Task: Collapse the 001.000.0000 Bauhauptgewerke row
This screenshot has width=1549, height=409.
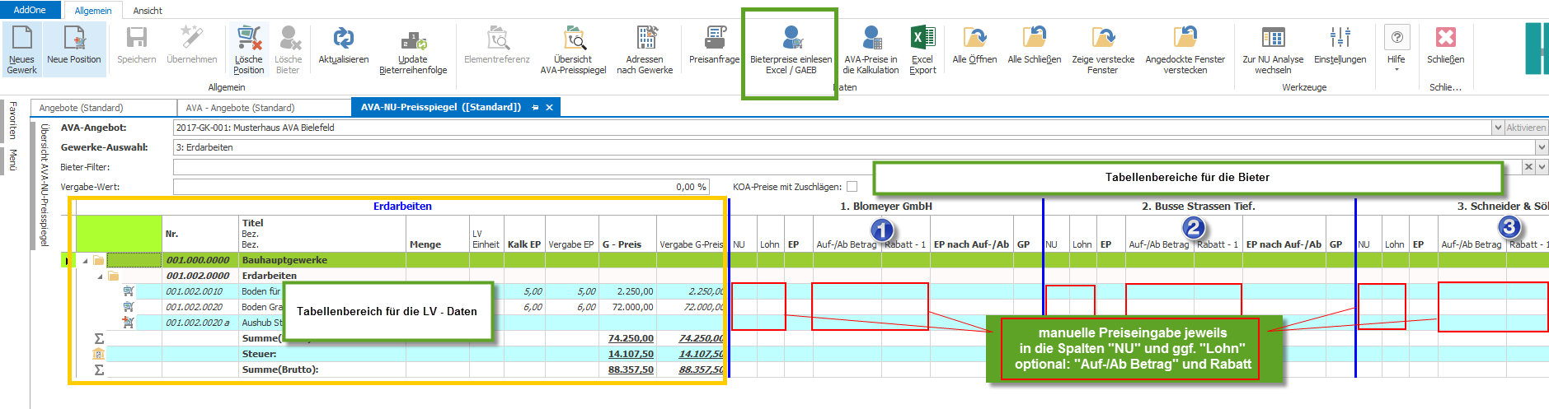Action: tap(85, 260)
